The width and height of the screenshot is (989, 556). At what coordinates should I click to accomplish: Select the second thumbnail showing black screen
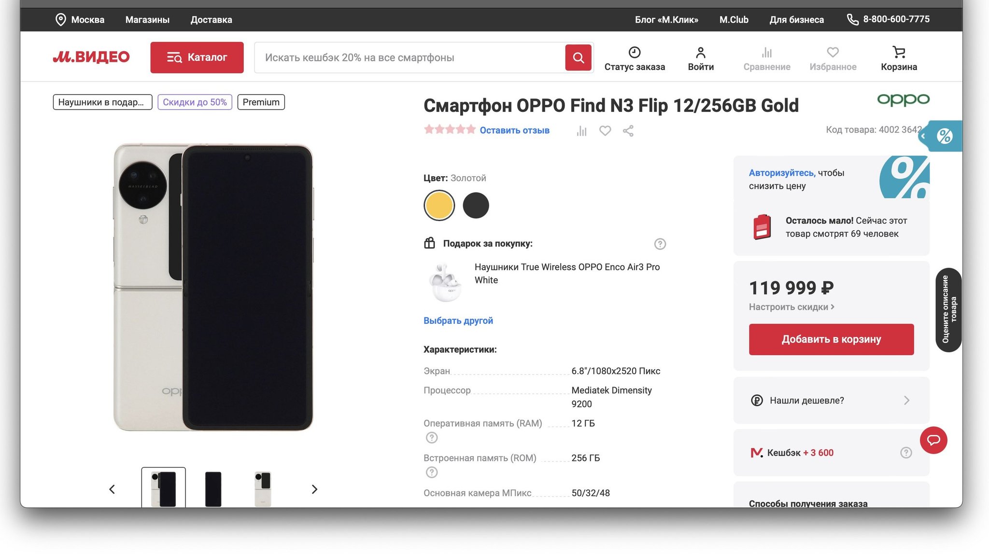click(x=213, y=488)
